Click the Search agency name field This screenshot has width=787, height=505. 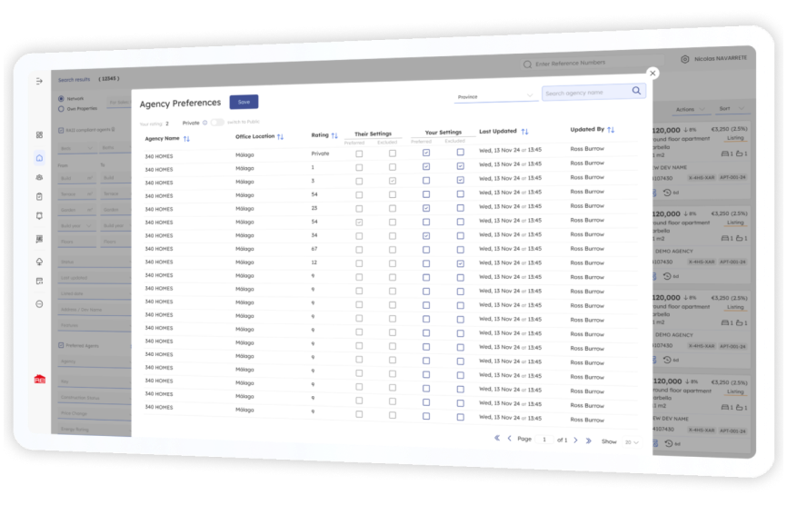(586, 93)
